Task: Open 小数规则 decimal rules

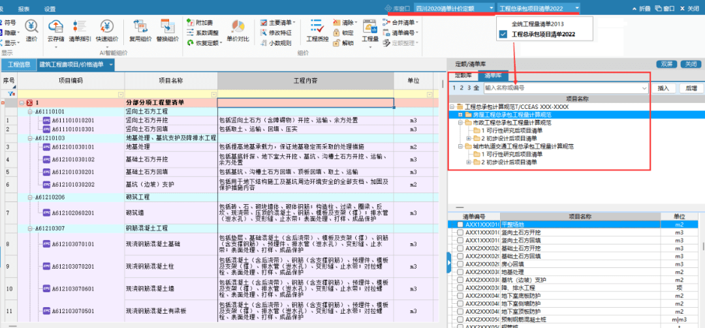Action: [276, 43]
